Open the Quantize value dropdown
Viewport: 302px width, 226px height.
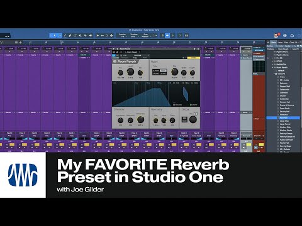click(x=123, y=35)
